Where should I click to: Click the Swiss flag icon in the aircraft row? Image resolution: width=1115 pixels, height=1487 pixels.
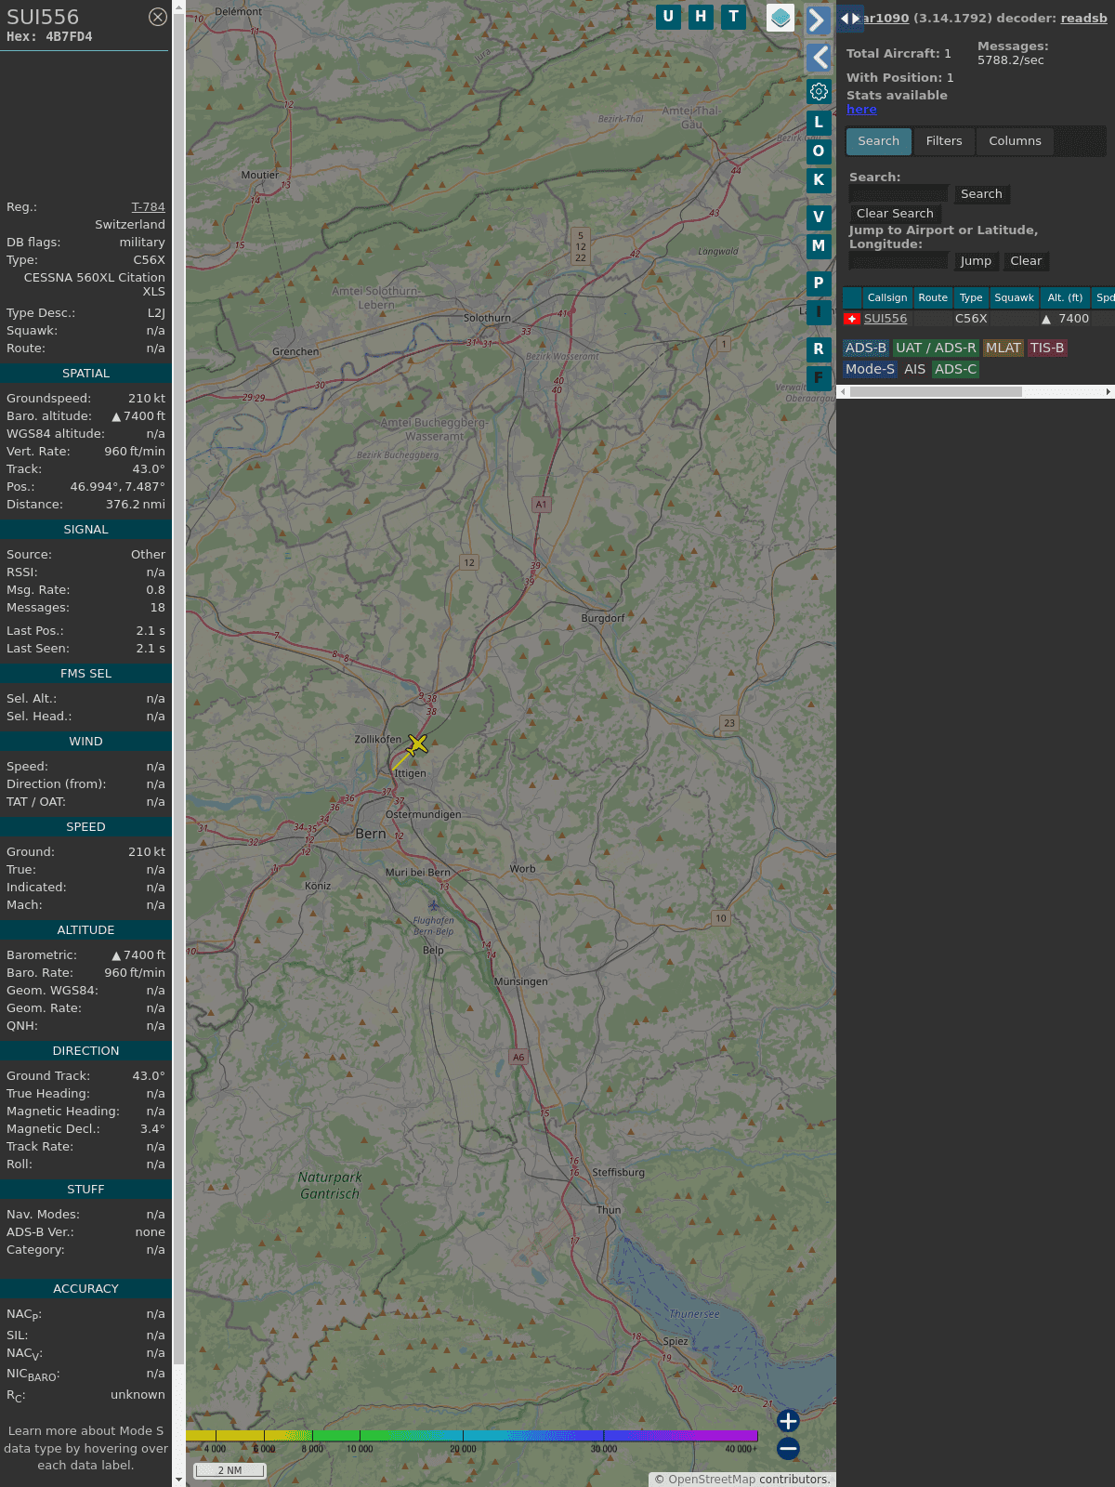click(x=851, y=319)
